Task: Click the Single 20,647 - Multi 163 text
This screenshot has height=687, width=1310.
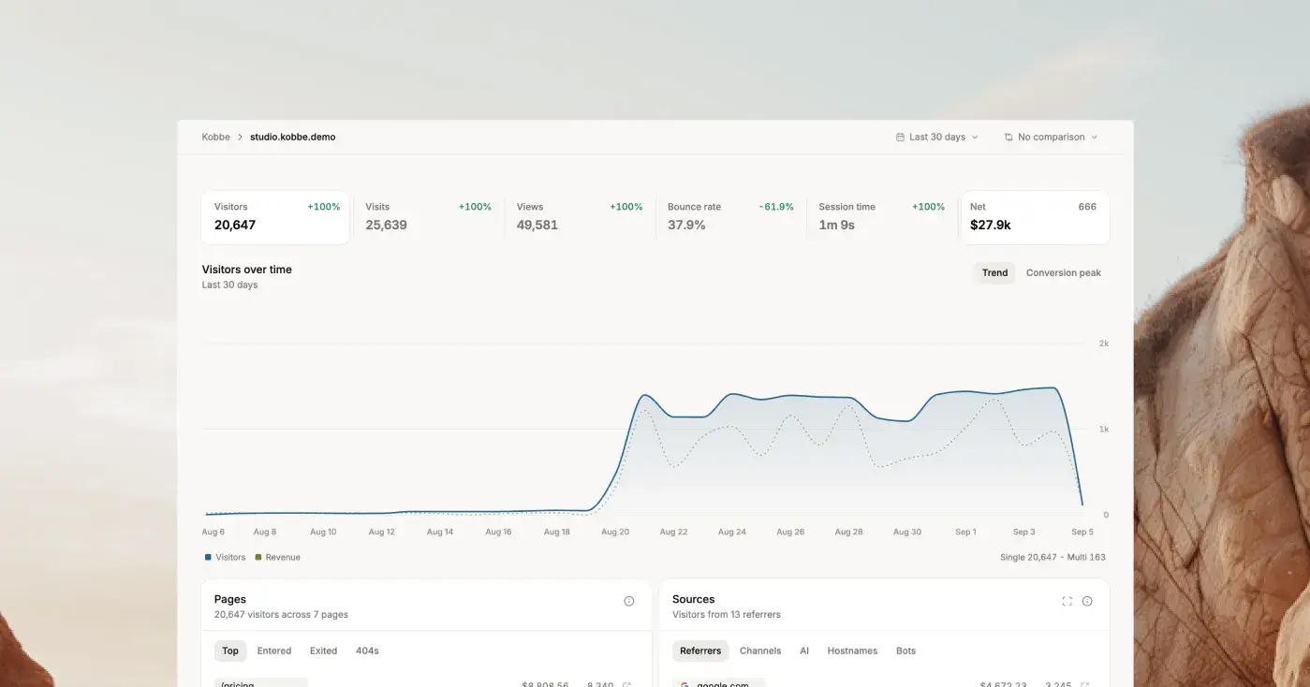Action: tap(1052, 557)
